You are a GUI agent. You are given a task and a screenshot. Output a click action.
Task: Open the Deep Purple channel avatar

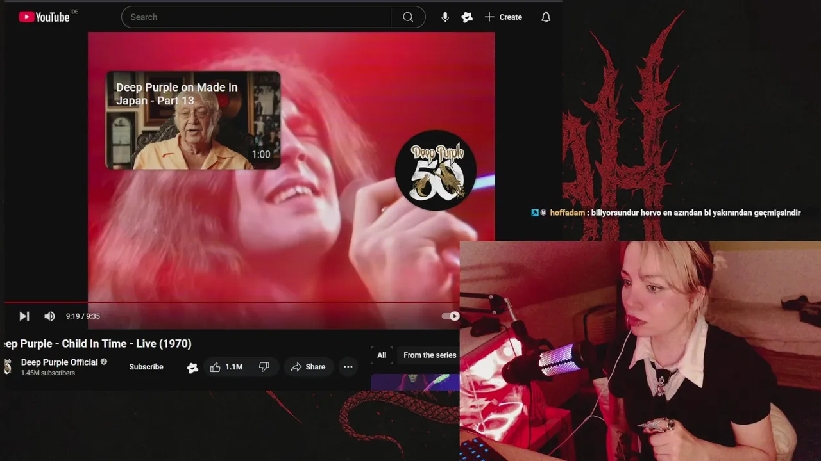8,366
